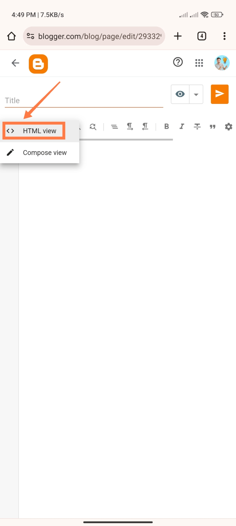Open the help question mark icon
236x526 pixels.
(x=178, y=63)
